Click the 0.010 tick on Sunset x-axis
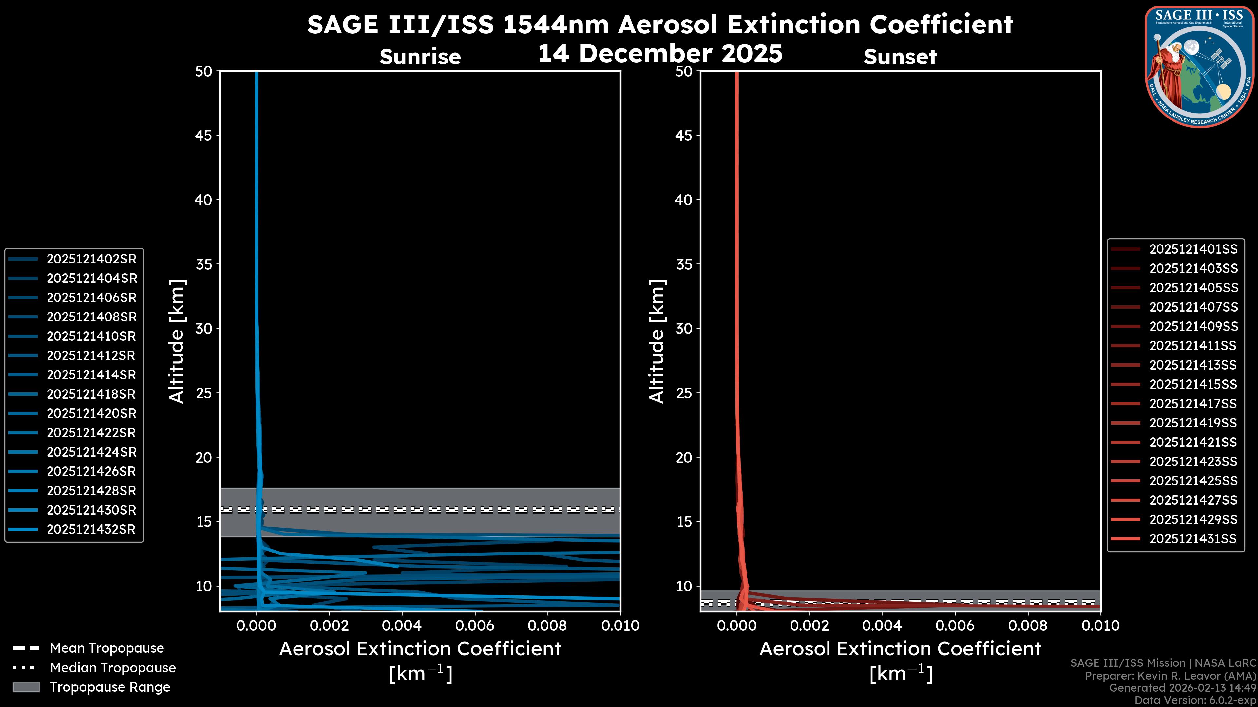Image resolution: width=1258 pixels, height=707 pixels. [1100, 625]
